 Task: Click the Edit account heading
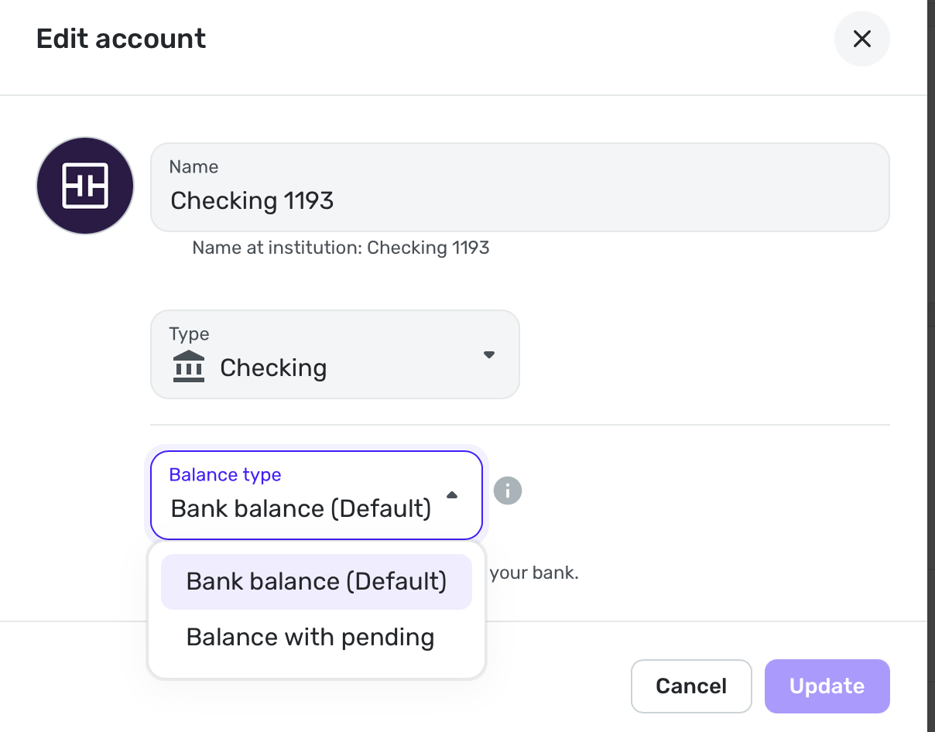[x=122, y=39]
